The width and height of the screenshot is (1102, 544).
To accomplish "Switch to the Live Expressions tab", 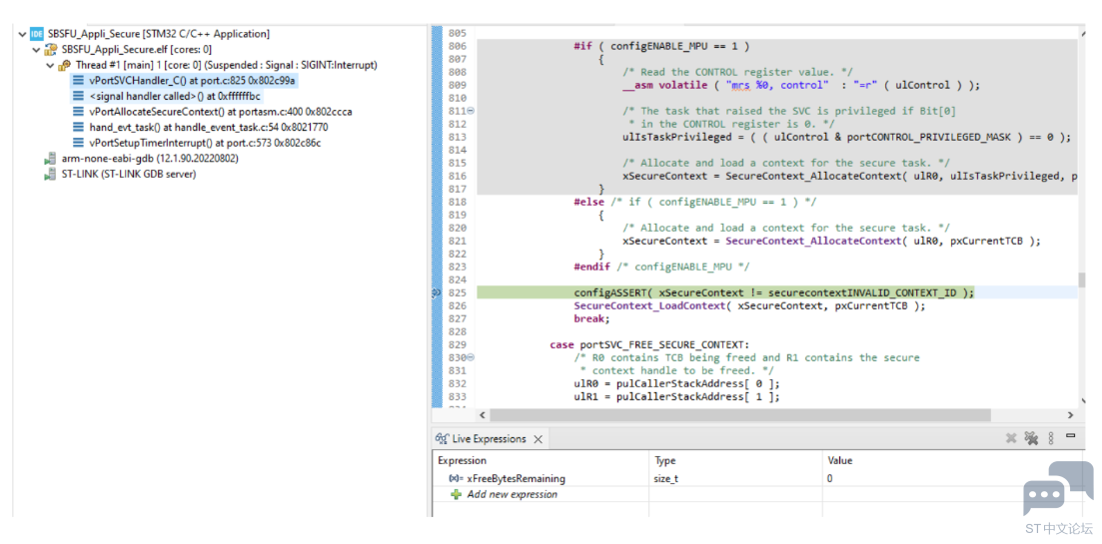I will coord(482,439).
